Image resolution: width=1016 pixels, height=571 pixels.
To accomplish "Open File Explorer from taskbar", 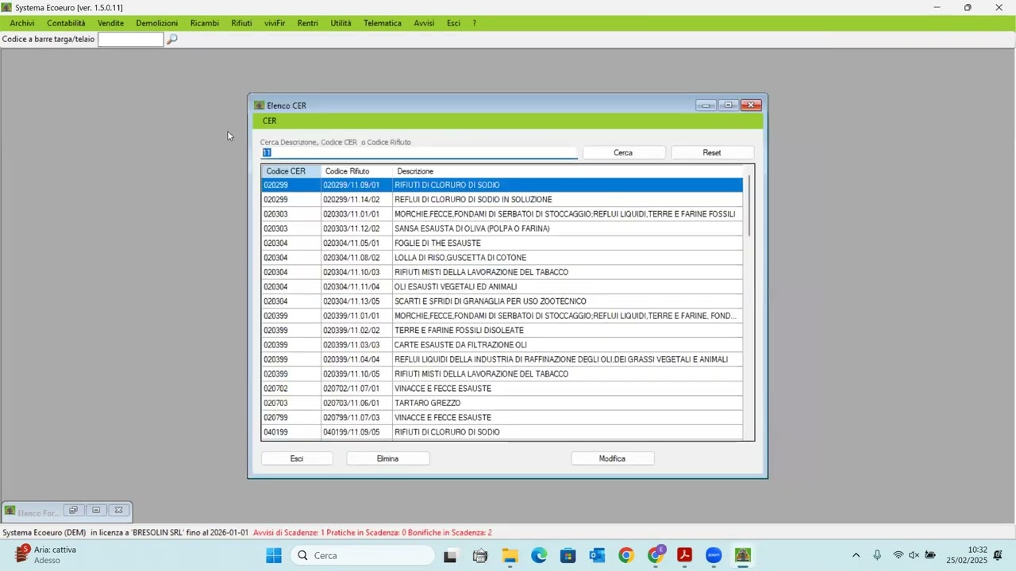I will [x=510, y=555].
